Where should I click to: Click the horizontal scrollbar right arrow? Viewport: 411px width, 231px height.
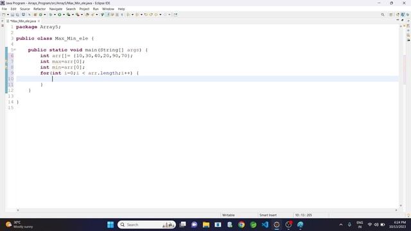396,210
